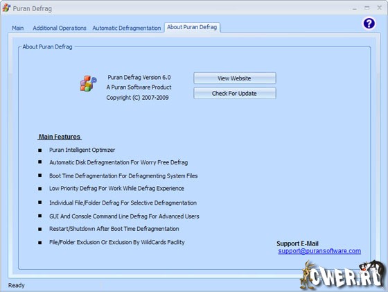Select the About Puran Defrag tab
This screenshot has width=388, height=292.
(192, 27)
